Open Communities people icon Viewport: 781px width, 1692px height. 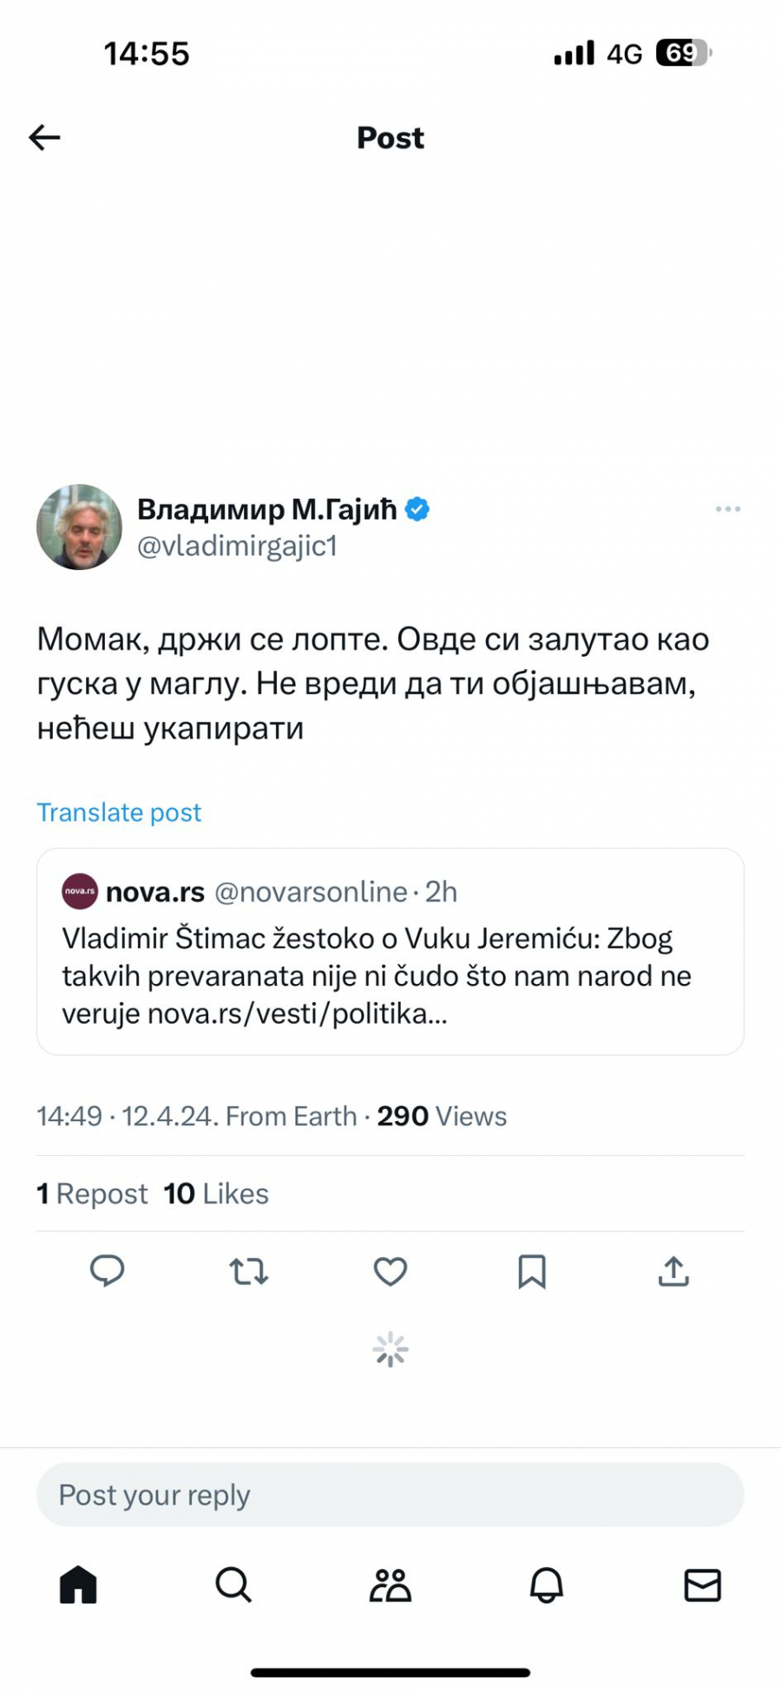coord(390,1584)
